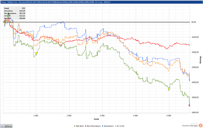
Task: Click the -$100,00 axis label
Action: pos(195,37)
